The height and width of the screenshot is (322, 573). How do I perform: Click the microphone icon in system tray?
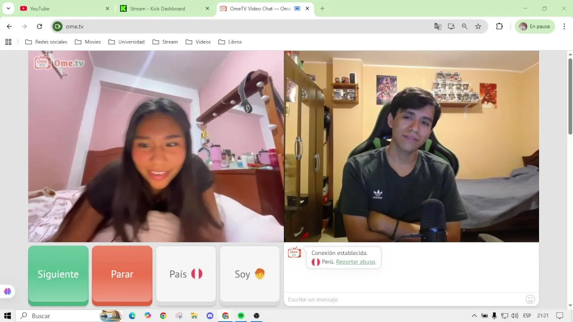click(494, 316)
